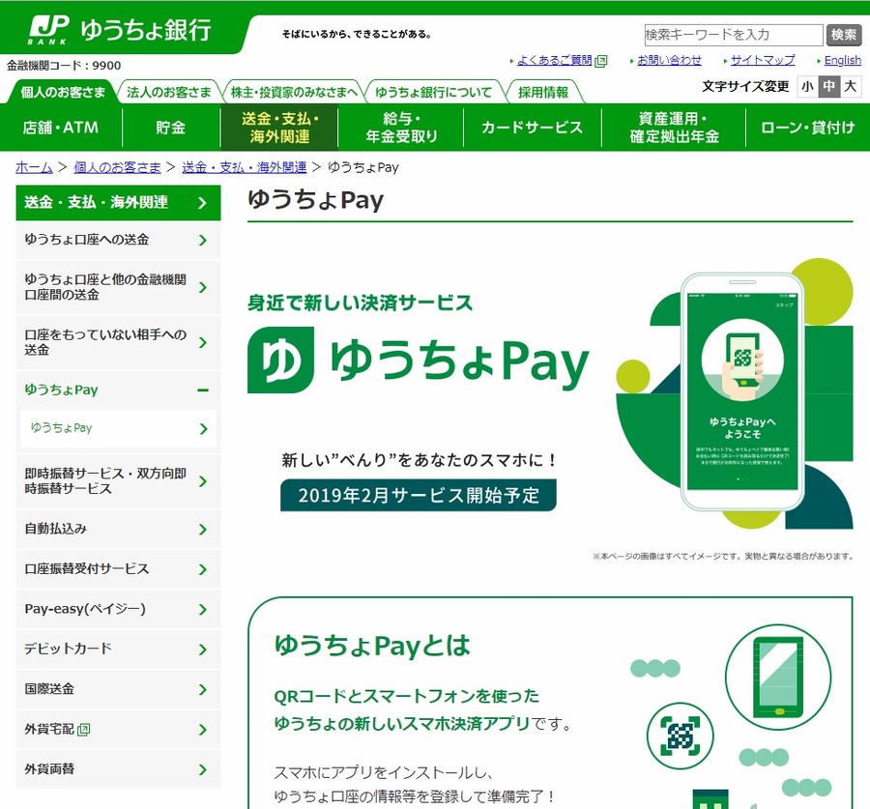The width and height of the screenshot is (870, 809).
Task: Open the 店舗・ATM menu
Action: [x=61, y=128]
